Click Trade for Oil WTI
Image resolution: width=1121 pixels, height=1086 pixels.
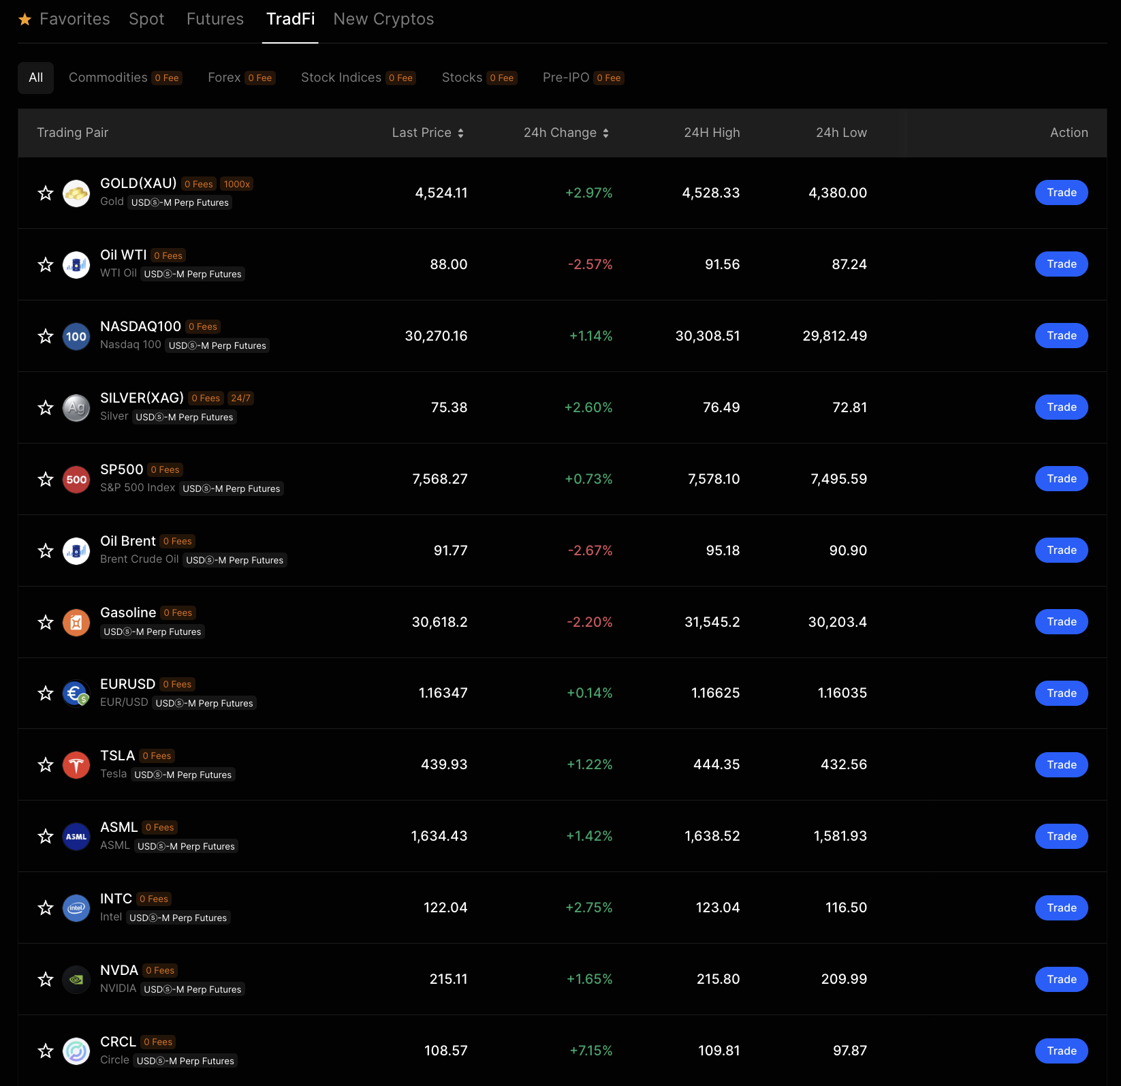click(x=1062, y=264)
